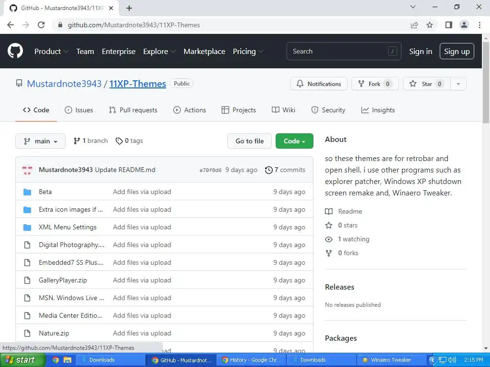This screenshot has width=490, height=367.
Task: Switch to the Issues tab
Action: (x=79, y=110)
